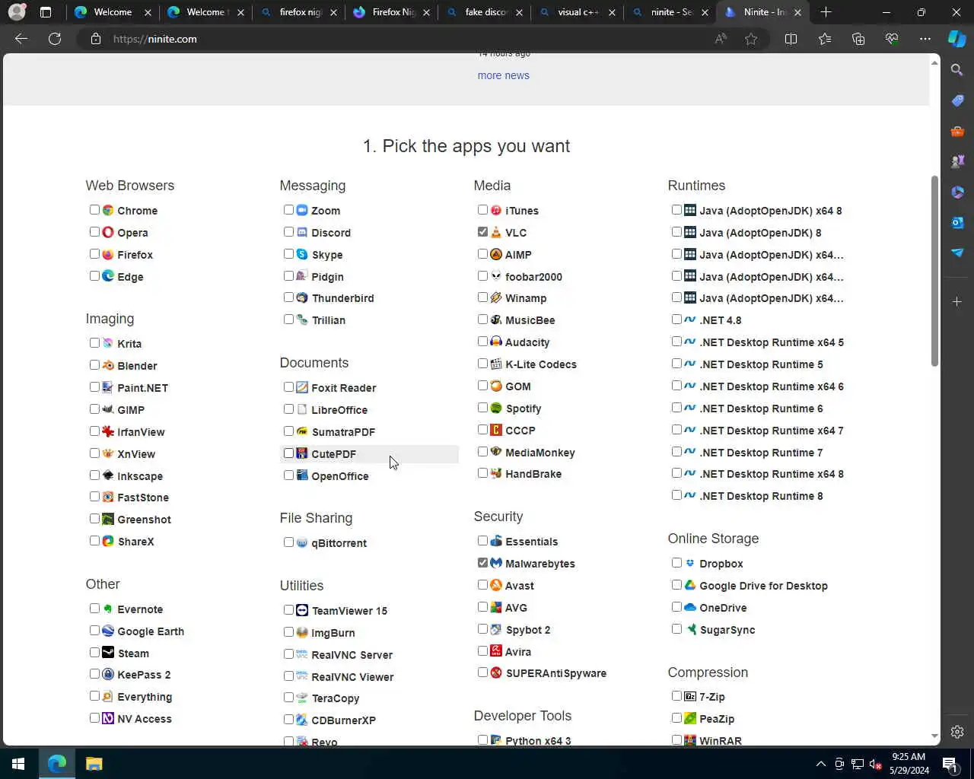Refresh the Ninite page

55,39
